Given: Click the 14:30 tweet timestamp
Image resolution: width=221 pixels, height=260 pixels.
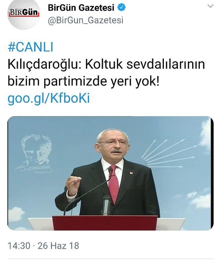Looking at the screenshot, I should point(19,245).
